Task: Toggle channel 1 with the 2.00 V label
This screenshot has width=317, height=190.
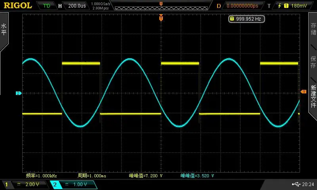Action: click(28, 184)
